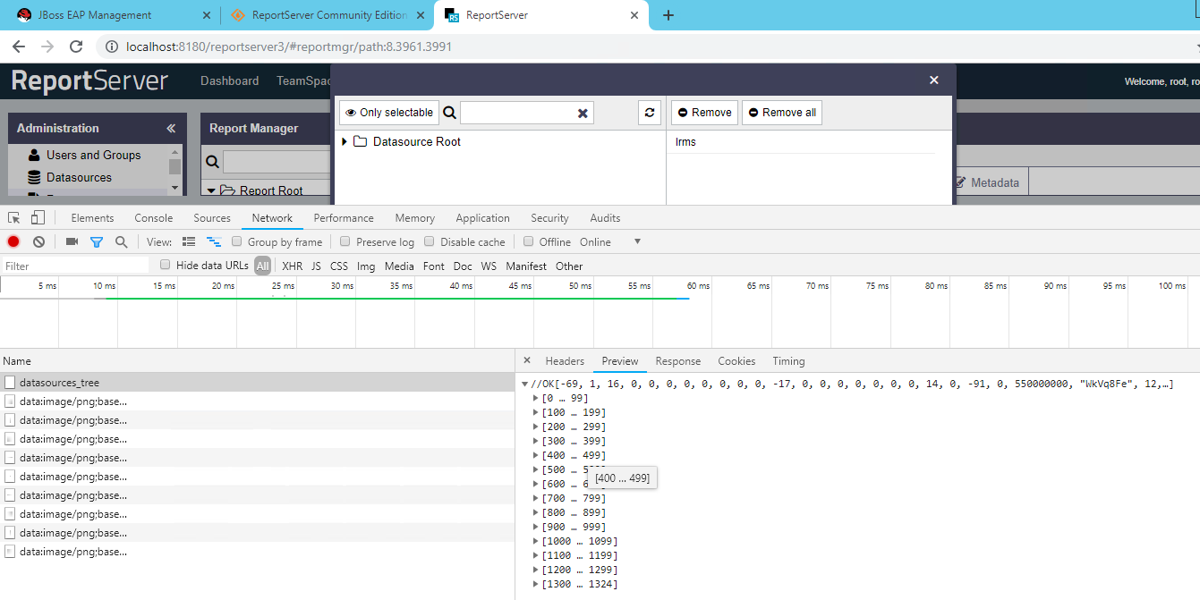
Task: Expand the [0 … 99] array range
Action: (535, 398)
